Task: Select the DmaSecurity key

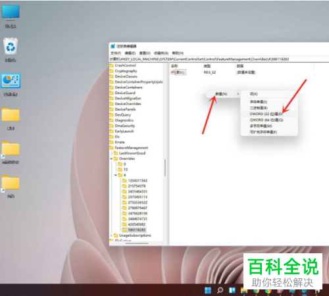Action: point(124,126)
